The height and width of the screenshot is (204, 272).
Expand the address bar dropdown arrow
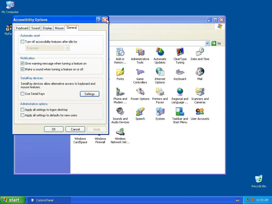[207, 43]
